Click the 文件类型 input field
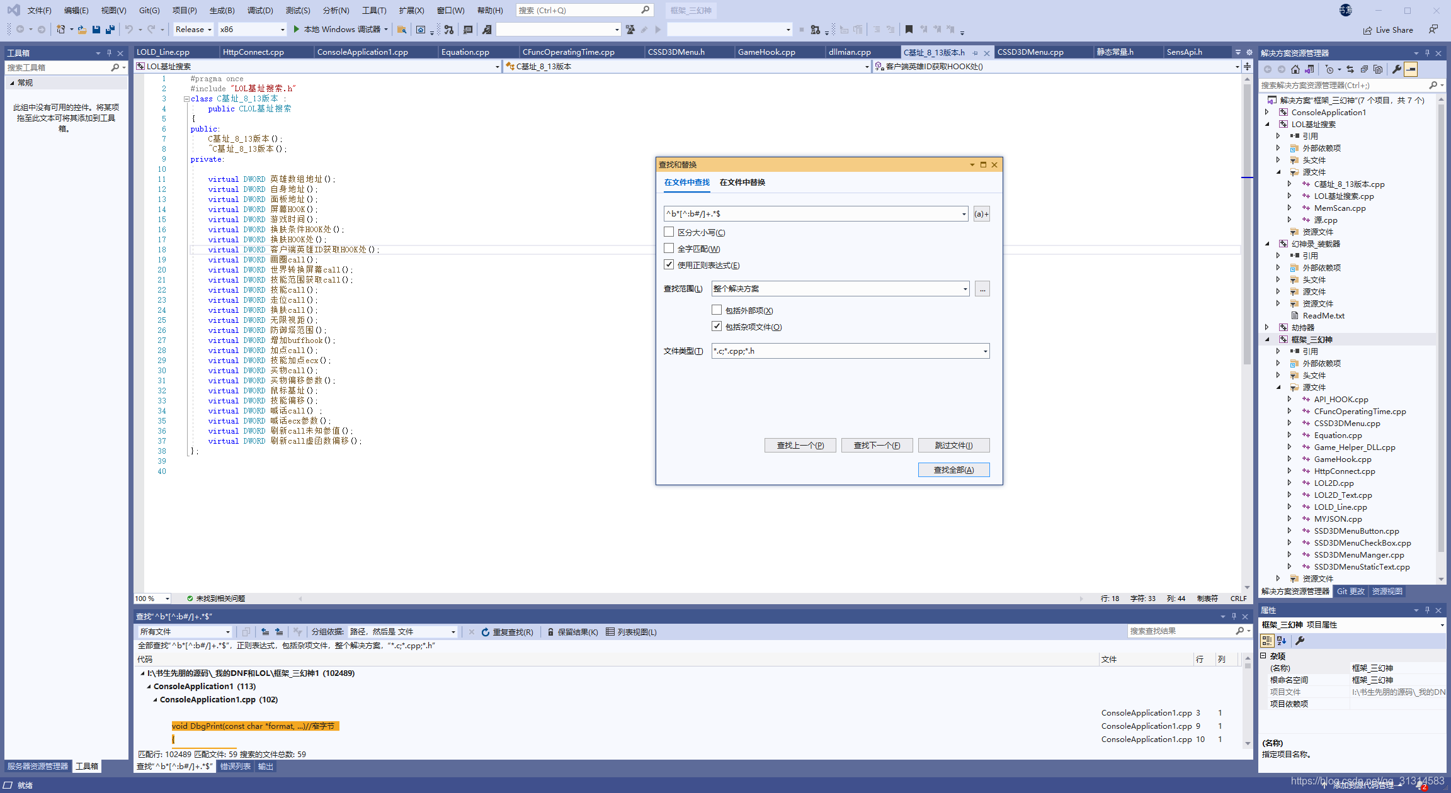 coord(844,351)
